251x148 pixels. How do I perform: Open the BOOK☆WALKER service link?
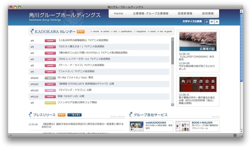click(x=202, y=123)
